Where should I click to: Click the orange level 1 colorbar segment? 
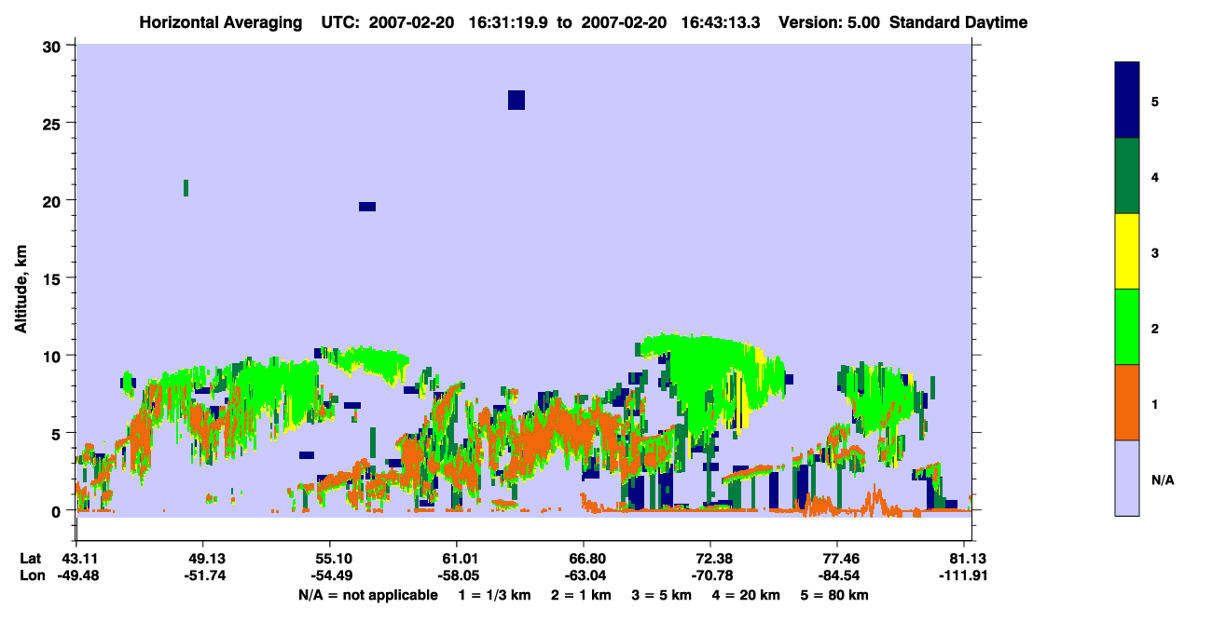tap(1127, 402)
